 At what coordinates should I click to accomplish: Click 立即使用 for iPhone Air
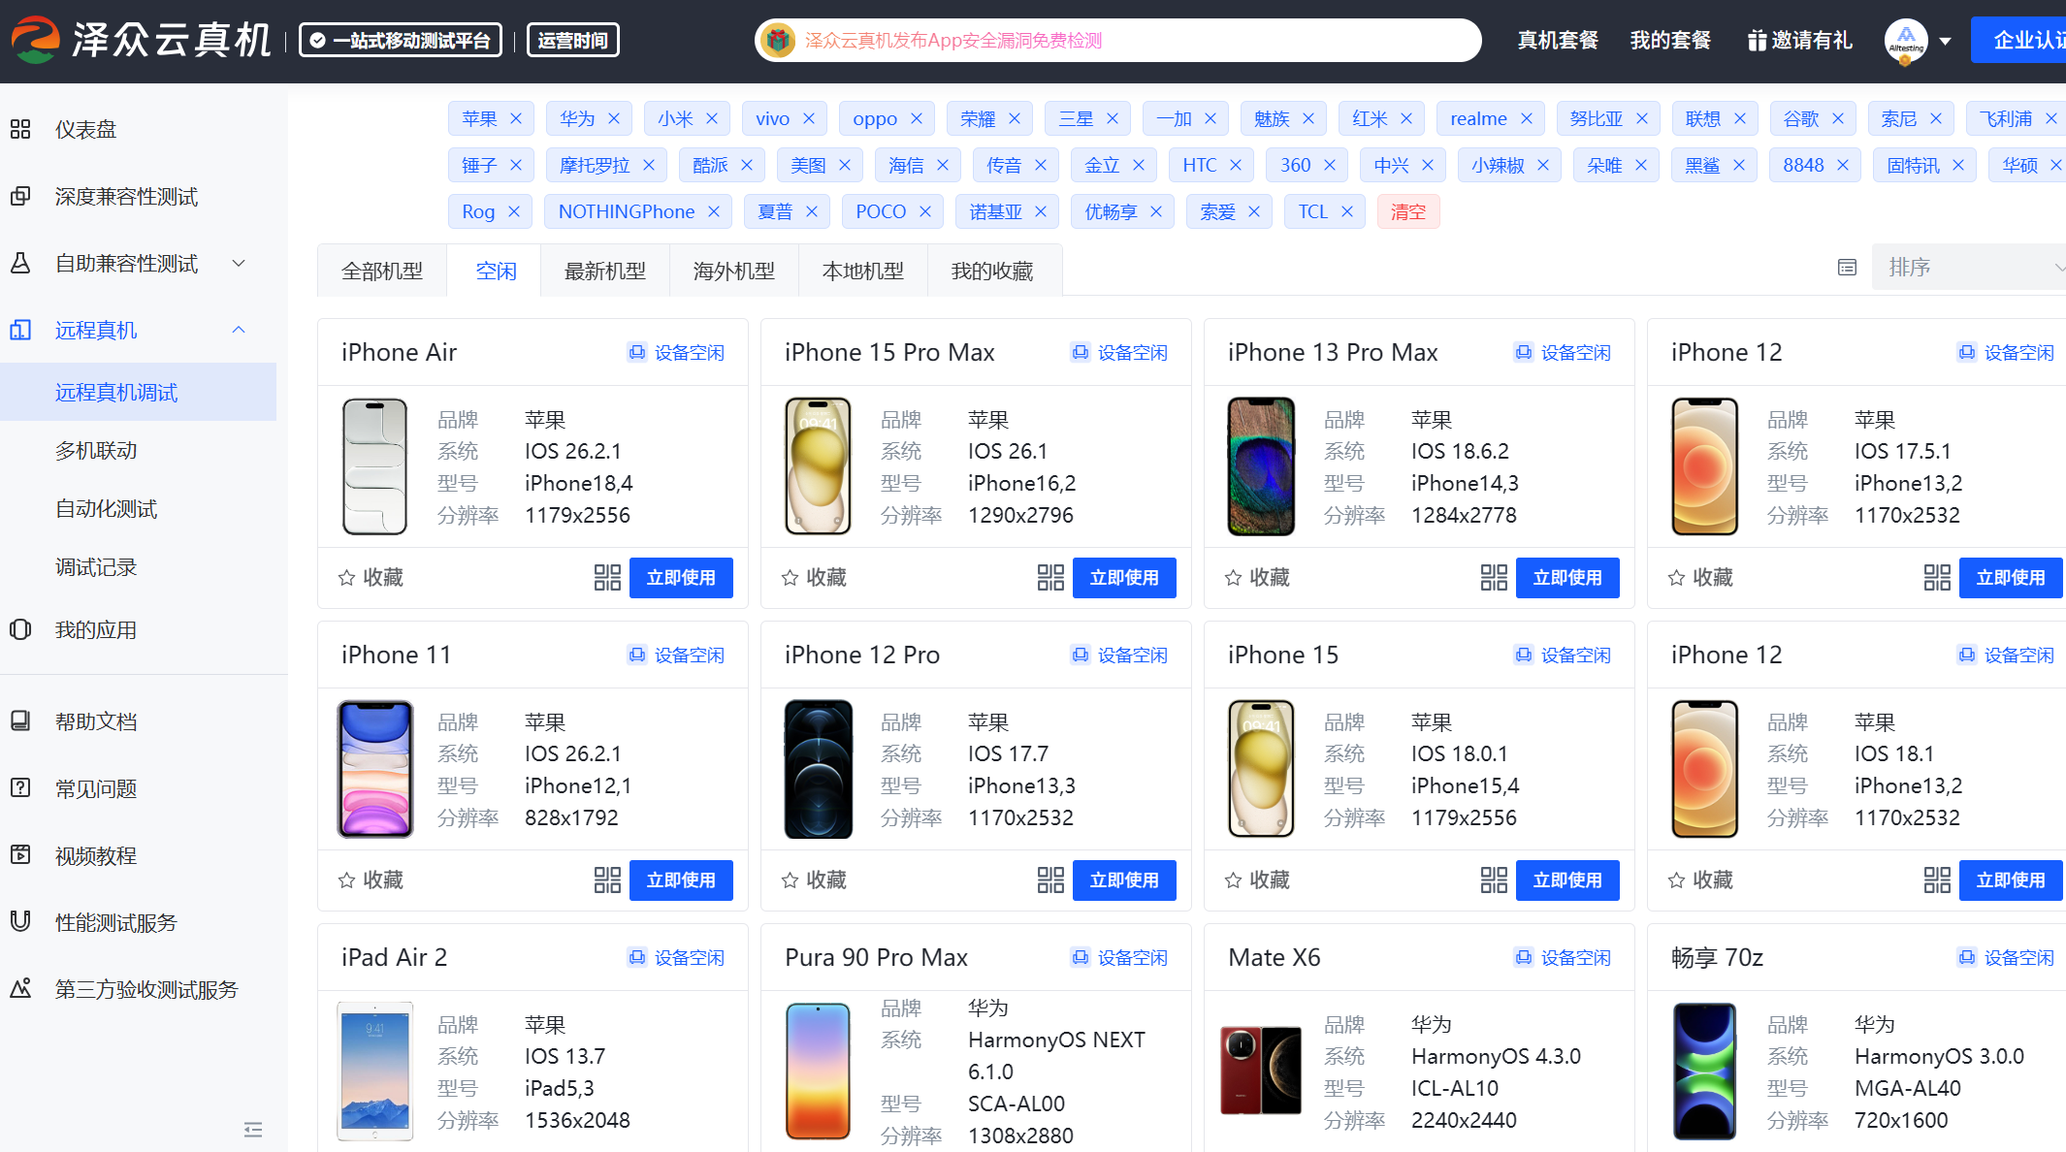click(681, 578)
